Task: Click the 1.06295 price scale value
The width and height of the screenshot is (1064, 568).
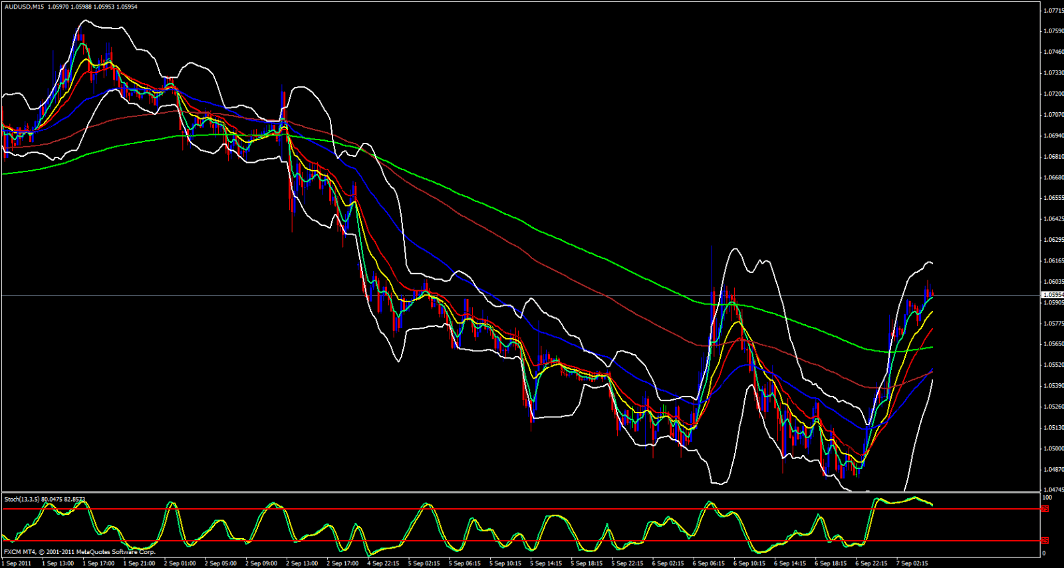Action: point(1053,240)
